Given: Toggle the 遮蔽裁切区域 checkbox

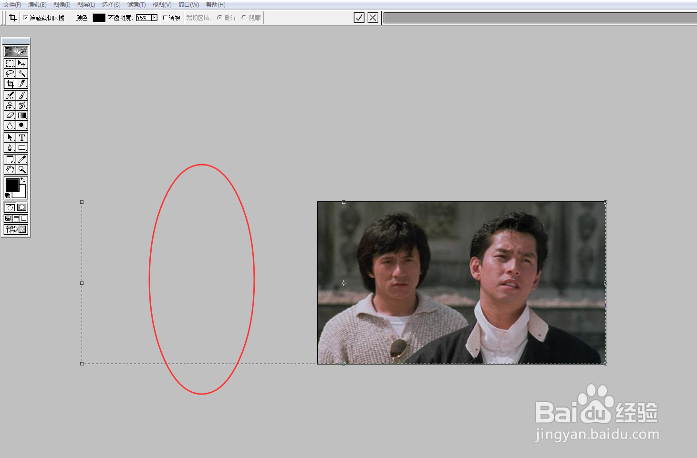Looking at the screenshot, I should click(26, 18).
